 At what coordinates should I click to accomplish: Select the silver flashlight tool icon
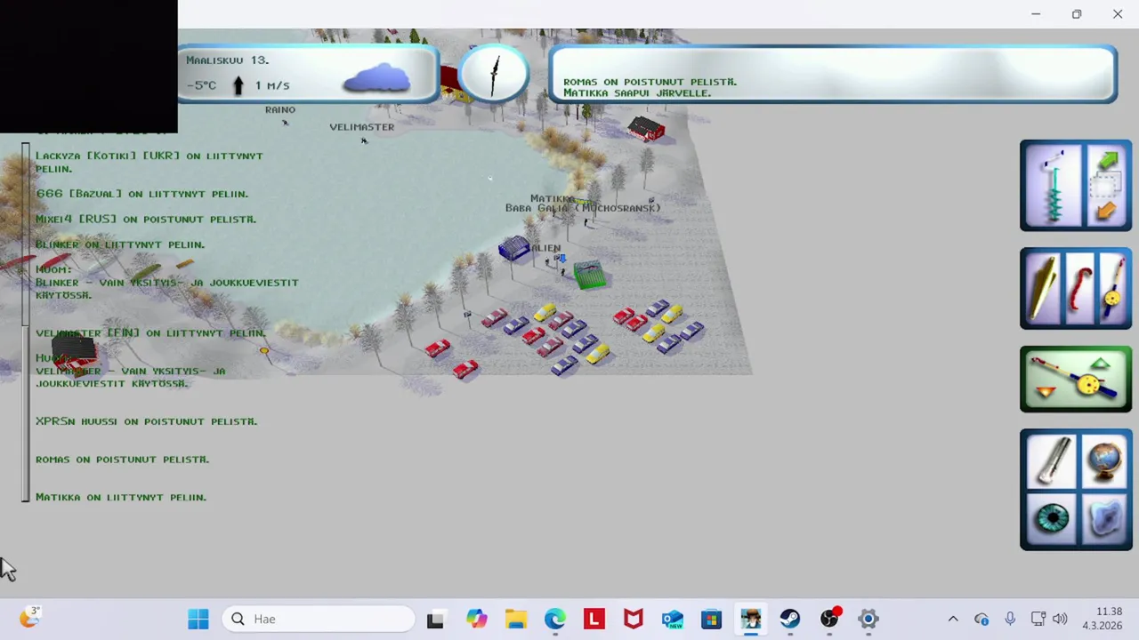(x=1051, y=460)
